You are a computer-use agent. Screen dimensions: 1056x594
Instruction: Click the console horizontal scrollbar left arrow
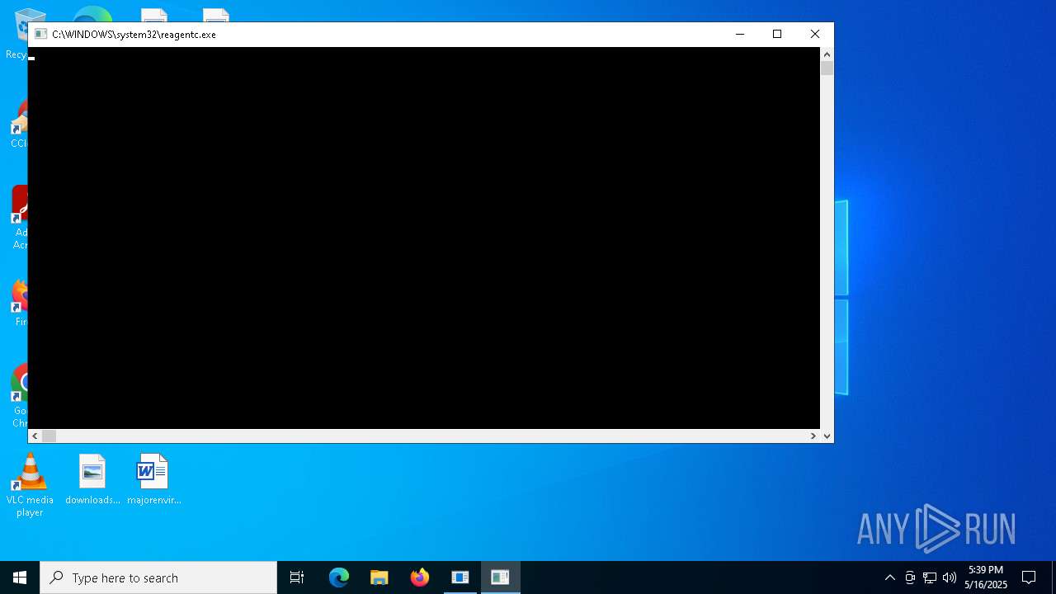[x=35, y=436]
